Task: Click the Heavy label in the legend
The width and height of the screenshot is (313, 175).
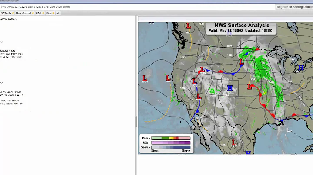Action: (186, 151)
